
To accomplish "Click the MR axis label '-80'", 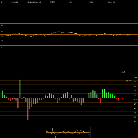I will tap(135, 117).
